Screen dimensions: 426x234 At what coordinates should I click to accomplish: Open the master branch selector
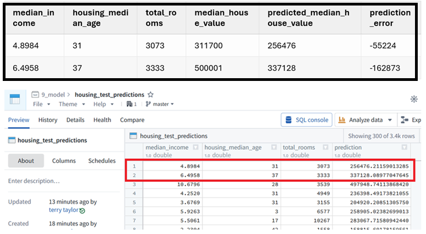tap(160, 104)
